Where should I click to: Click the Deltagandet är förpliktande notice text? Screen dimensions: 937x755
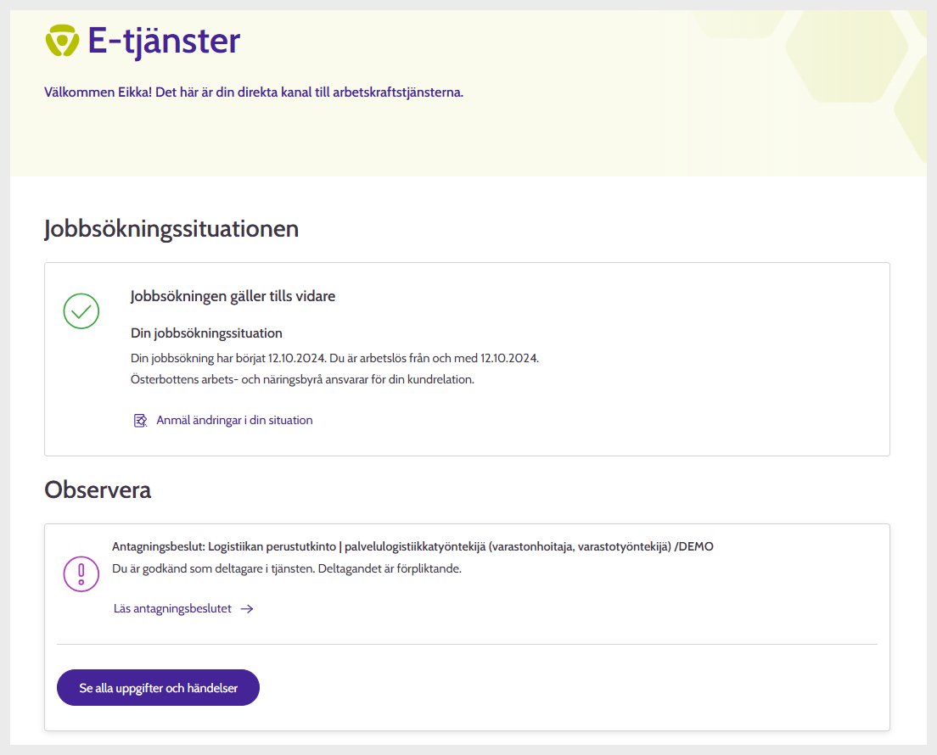287,568
